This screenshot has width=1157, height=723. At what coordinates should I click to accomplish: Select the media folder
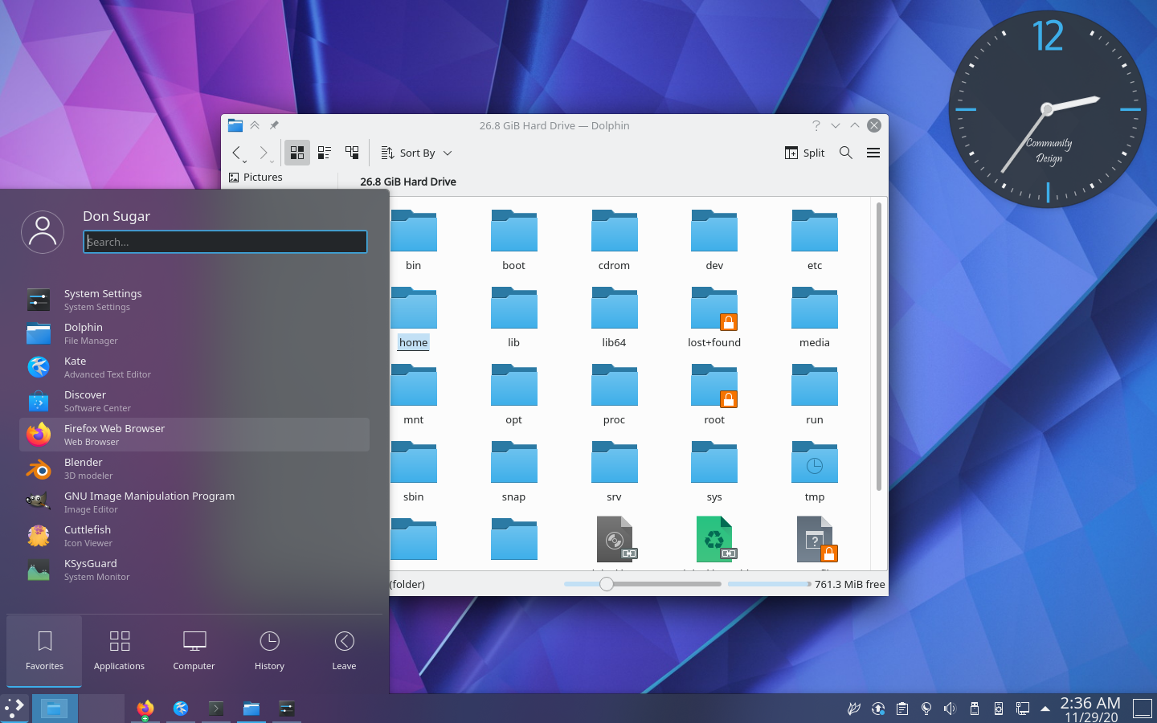[815, 317]
